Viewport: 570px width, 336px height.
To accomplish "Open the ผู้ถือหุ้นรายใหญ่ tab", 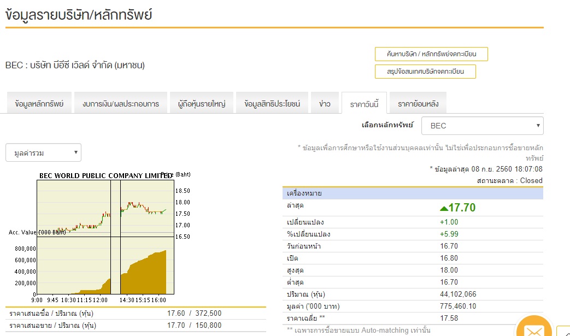I will (202, 104).
